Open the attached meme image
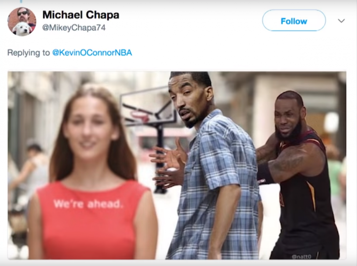Viewport: 357px width, 266px height. tap(177, 165)
